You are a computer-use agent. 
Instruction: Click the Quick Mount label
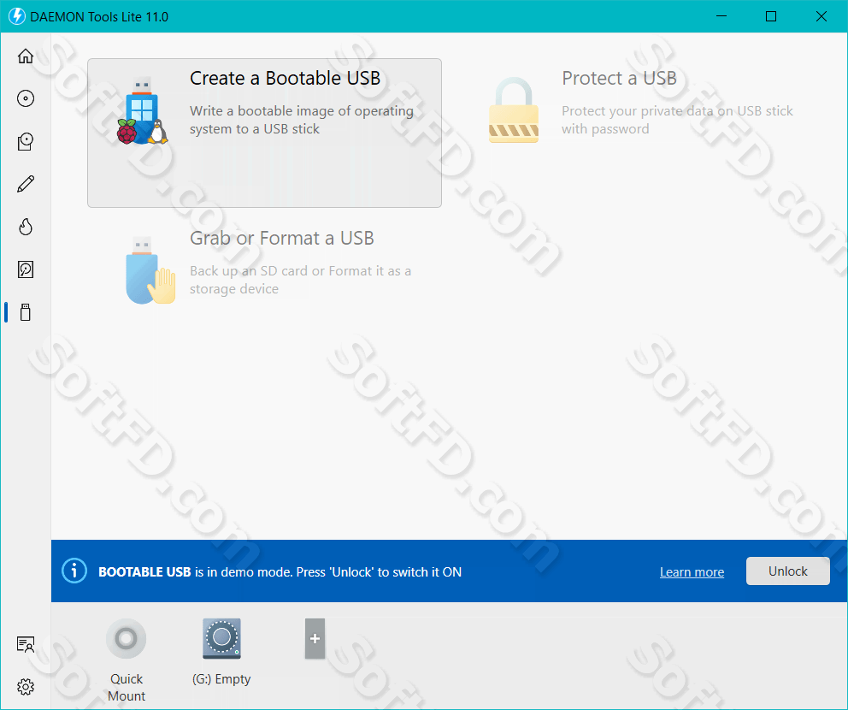pos(127,687)
